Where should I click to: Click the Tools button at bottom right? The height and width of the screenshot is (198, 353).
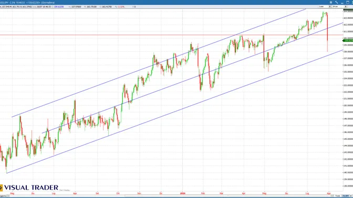tap(338, 196)
